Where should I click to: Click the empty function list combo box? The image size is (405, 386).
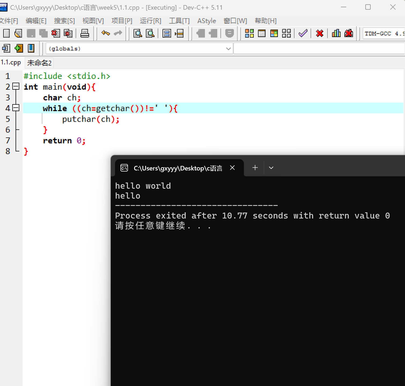tap(319, 49)
